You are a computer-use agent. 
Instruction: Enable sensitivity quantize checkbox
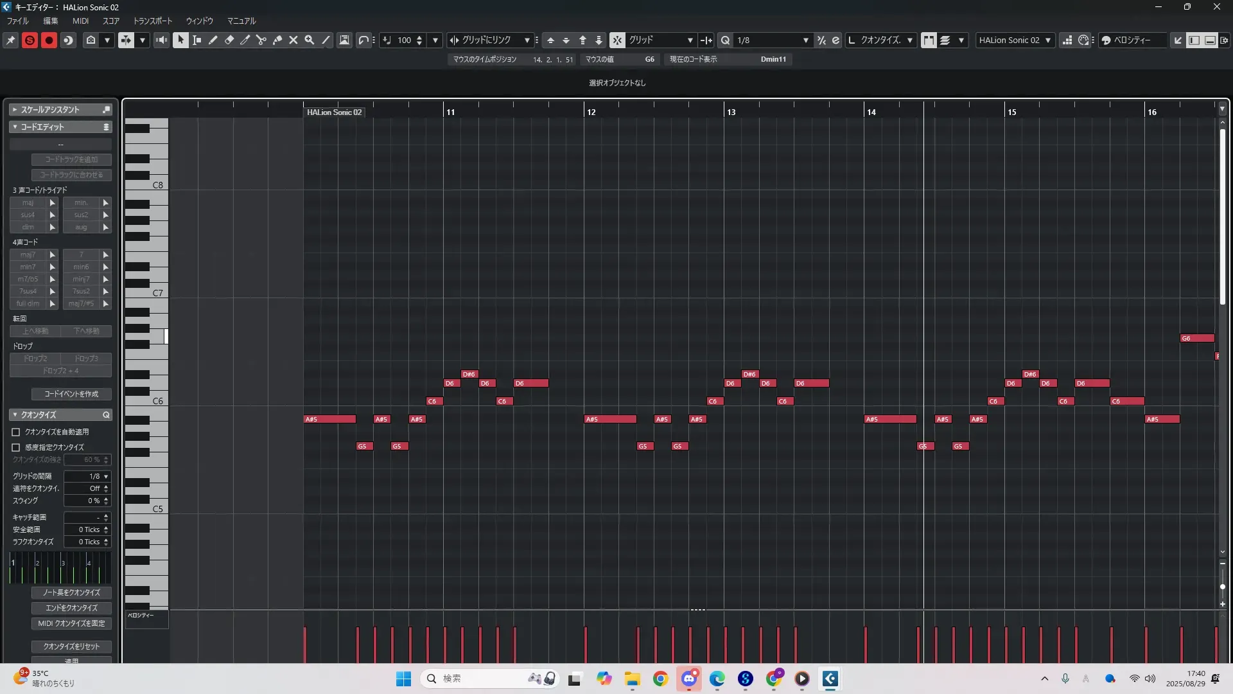16,447
